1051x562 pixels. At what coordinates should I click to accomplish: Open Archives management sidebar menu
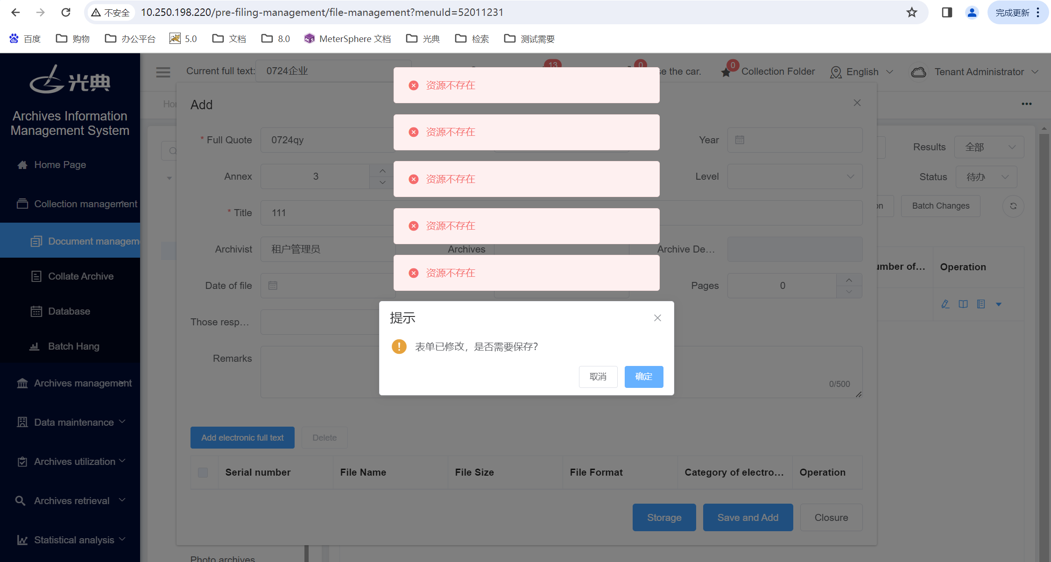70,383
